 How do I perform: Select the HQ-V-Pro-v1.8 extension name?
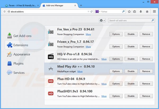tap(68, 54)
